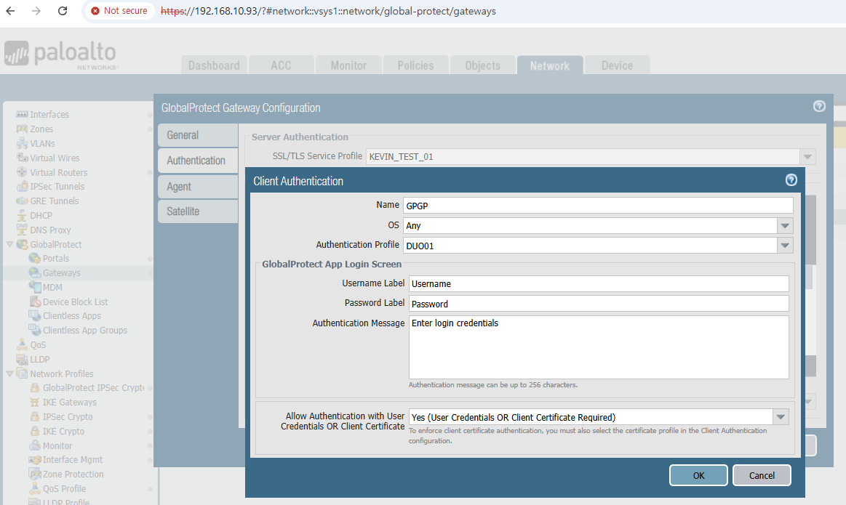Click the Interfaces icon in sidebar
Viewport: 846px width, 505px height.
[22, 114]
